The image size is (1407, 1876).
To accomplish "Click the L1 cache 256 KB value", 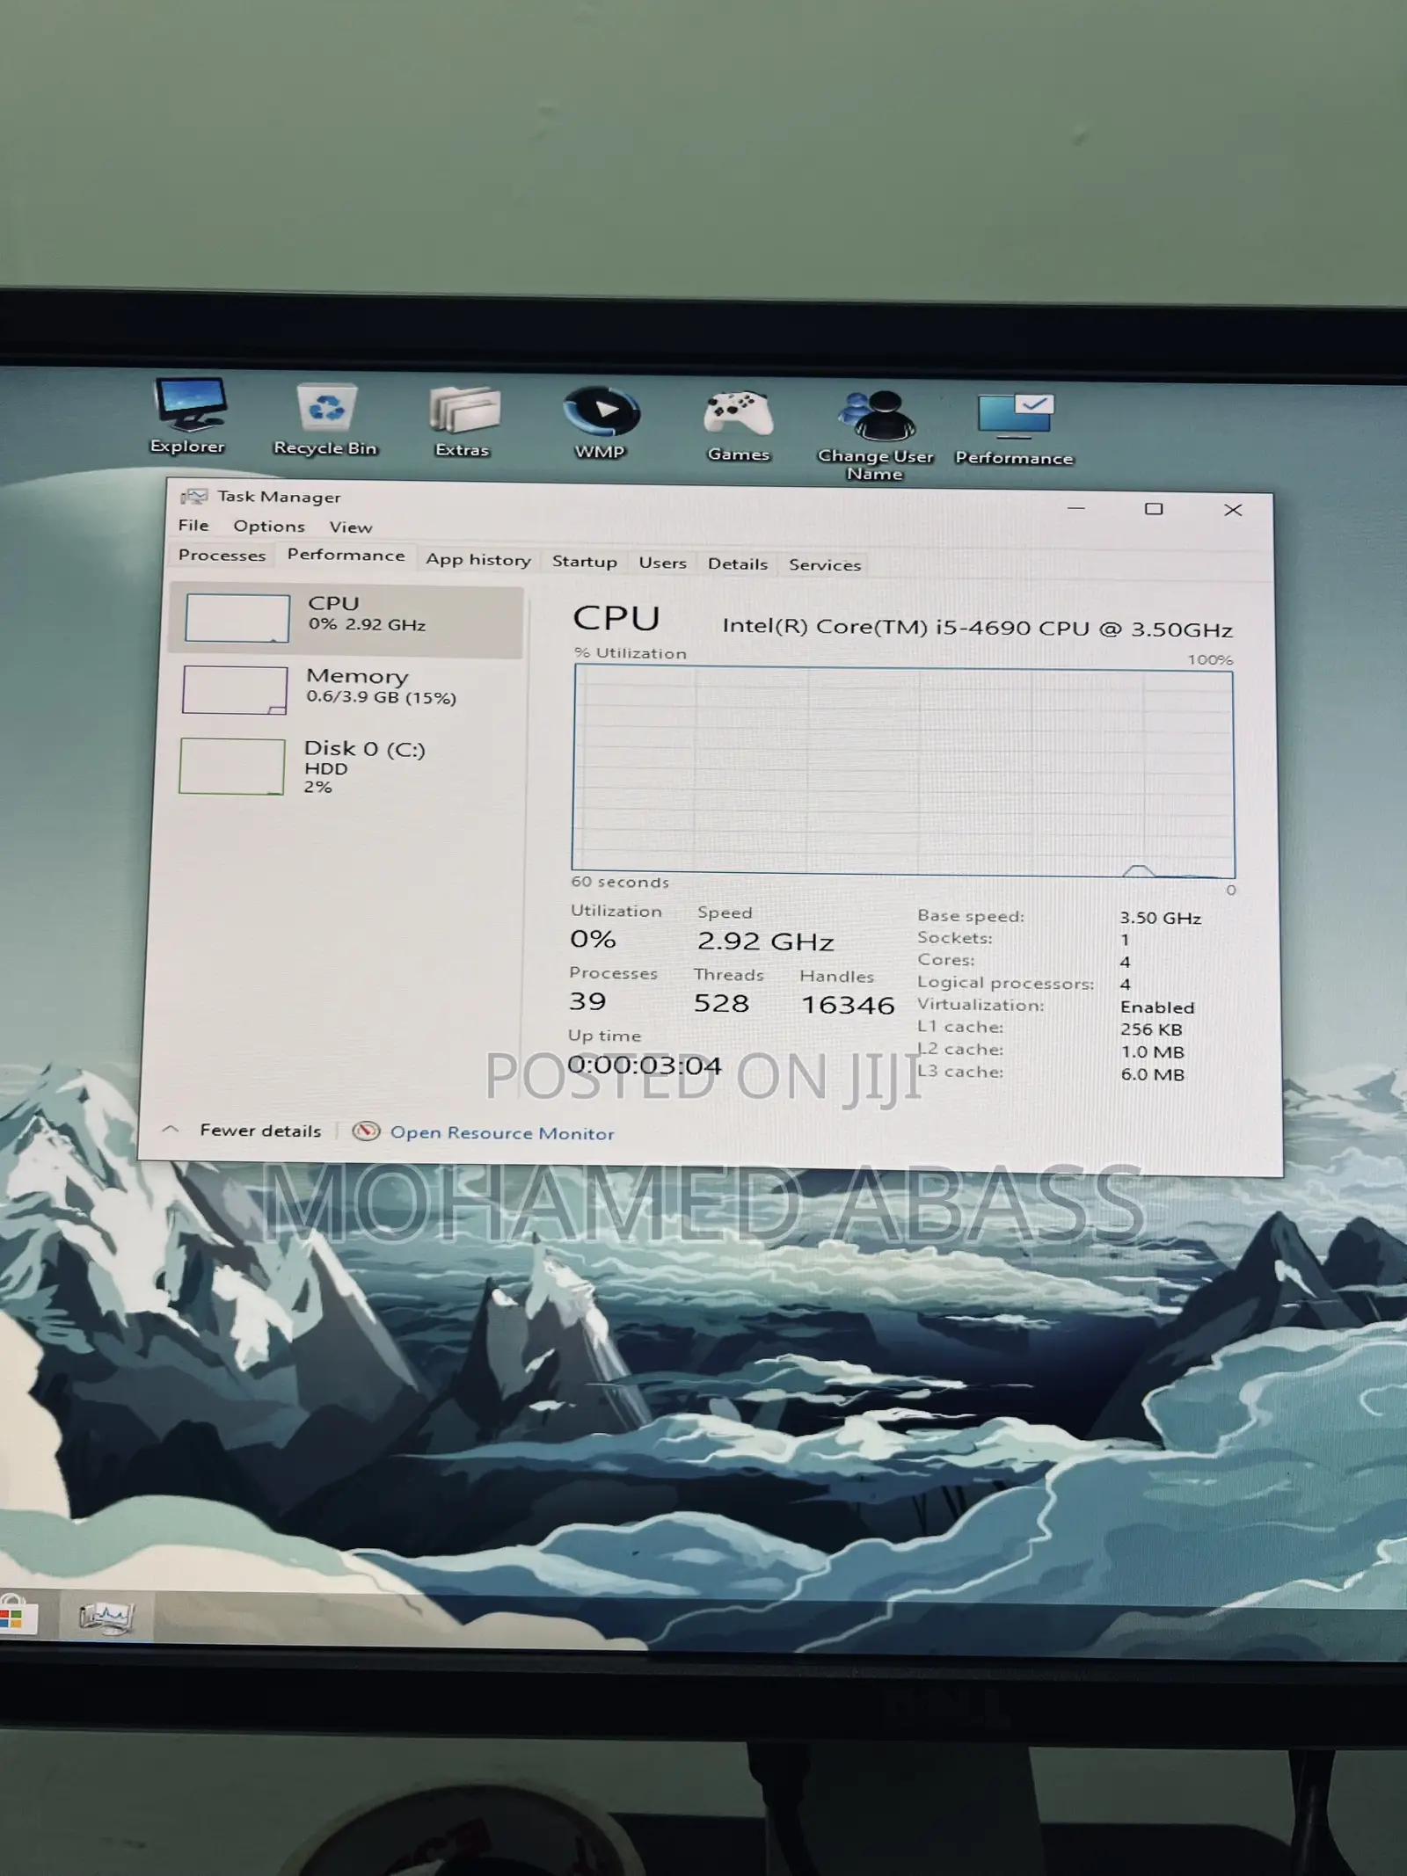I will click(1151, 1029).
